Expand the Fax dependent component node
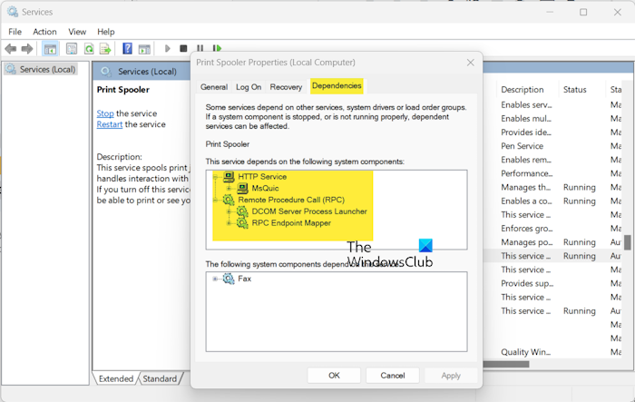Image resolution: width=635 pixels, height=402 pixels. 216,279
